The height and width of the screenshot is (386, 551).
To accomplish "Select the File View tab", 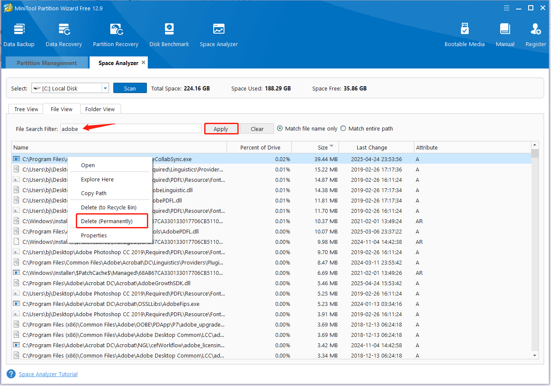I will coord(62,109).
